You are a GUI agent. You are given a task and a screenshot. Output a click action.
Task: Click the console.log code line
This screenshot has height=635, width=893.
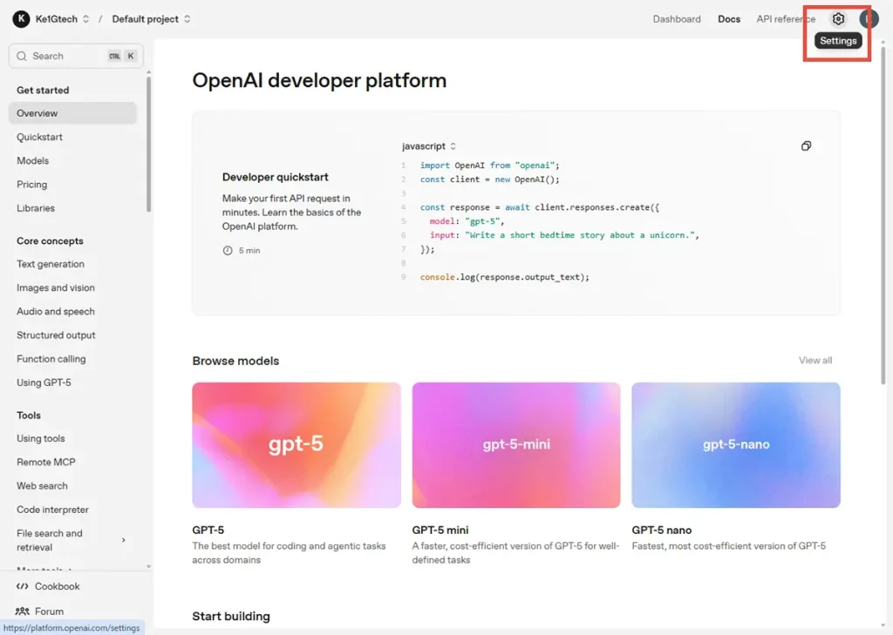pos(505,277)
